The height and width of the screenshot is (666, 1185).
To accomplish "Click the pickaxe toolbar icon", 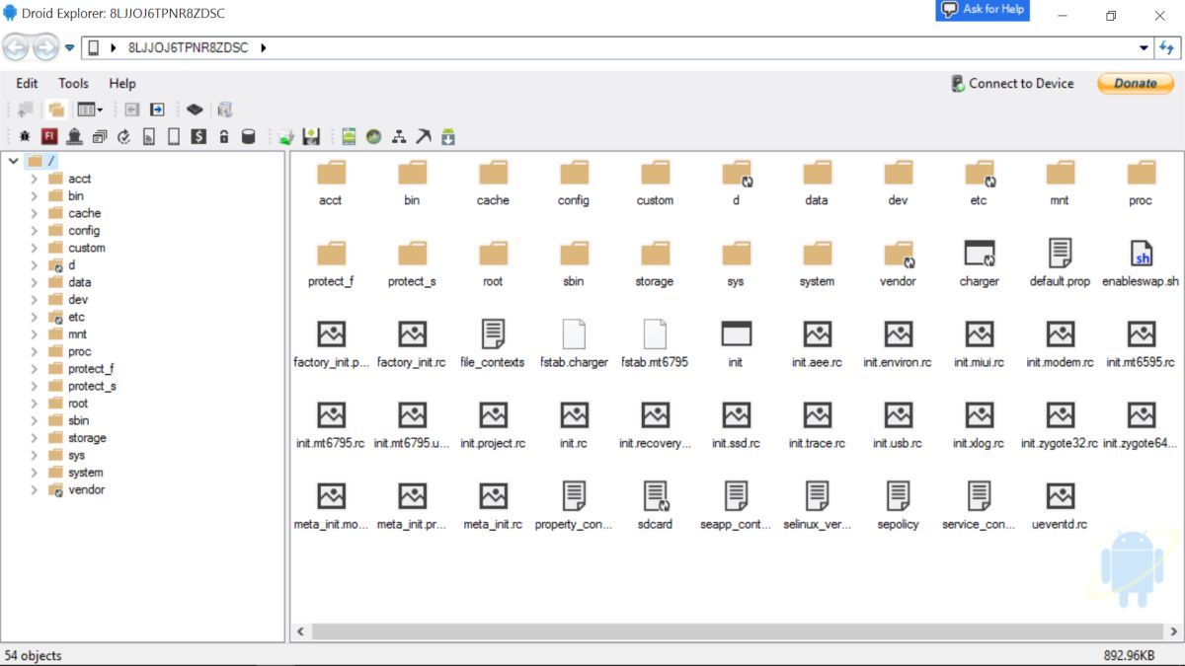I will (424, 137).
